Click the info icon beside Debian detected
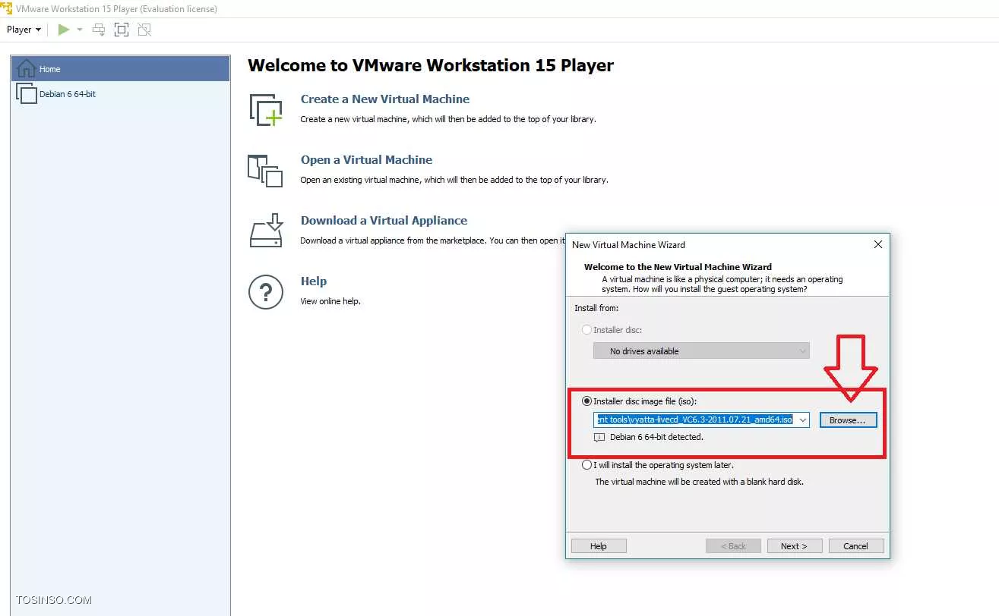999x616 pixels. (x=599, y=438)
